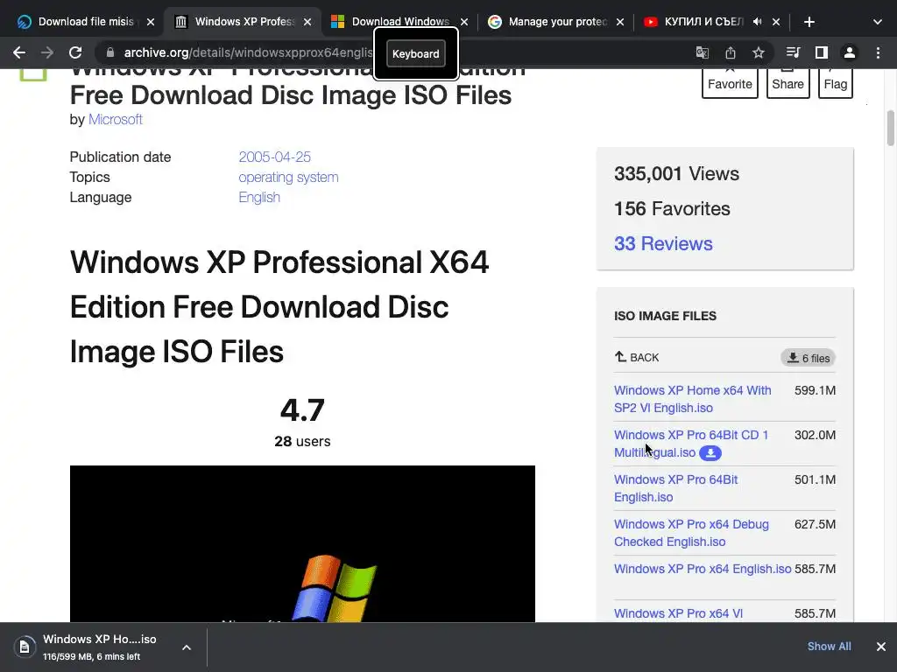Open the Microsoft creator link
The height and width of the screenshot is (672, 897).
[115, 119]
